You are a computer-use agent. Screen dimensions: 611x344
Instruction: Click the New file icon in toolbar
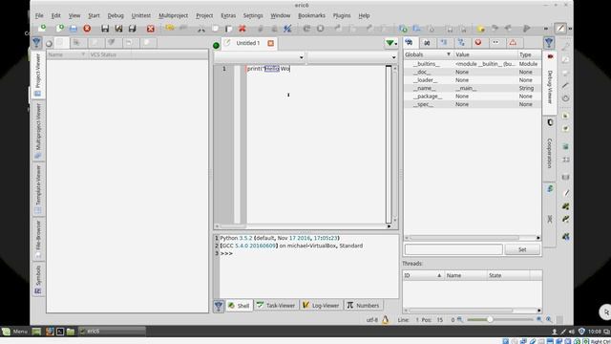[x=42, y=28]
